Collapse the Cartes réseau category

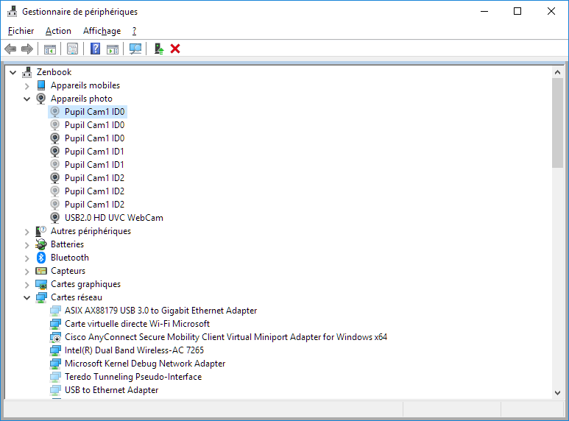click(26, 297)
